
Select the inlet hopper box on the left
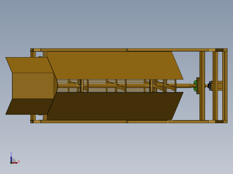(x=31, y=86)
